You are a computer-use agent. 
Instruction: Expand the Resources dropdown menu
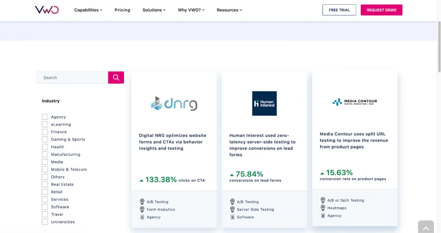[229, 10]
